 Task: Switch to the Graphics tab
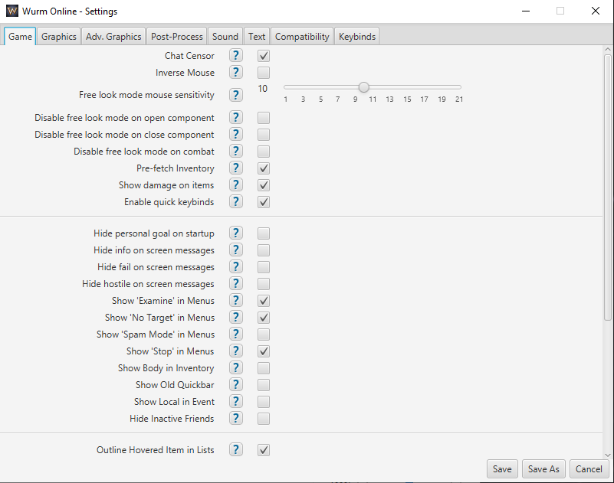(59, 36)
